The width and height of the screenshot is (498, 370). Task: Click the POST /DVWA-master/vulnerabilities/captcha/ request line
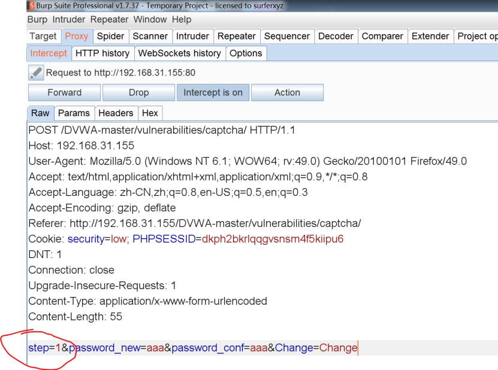pos(162,130)
